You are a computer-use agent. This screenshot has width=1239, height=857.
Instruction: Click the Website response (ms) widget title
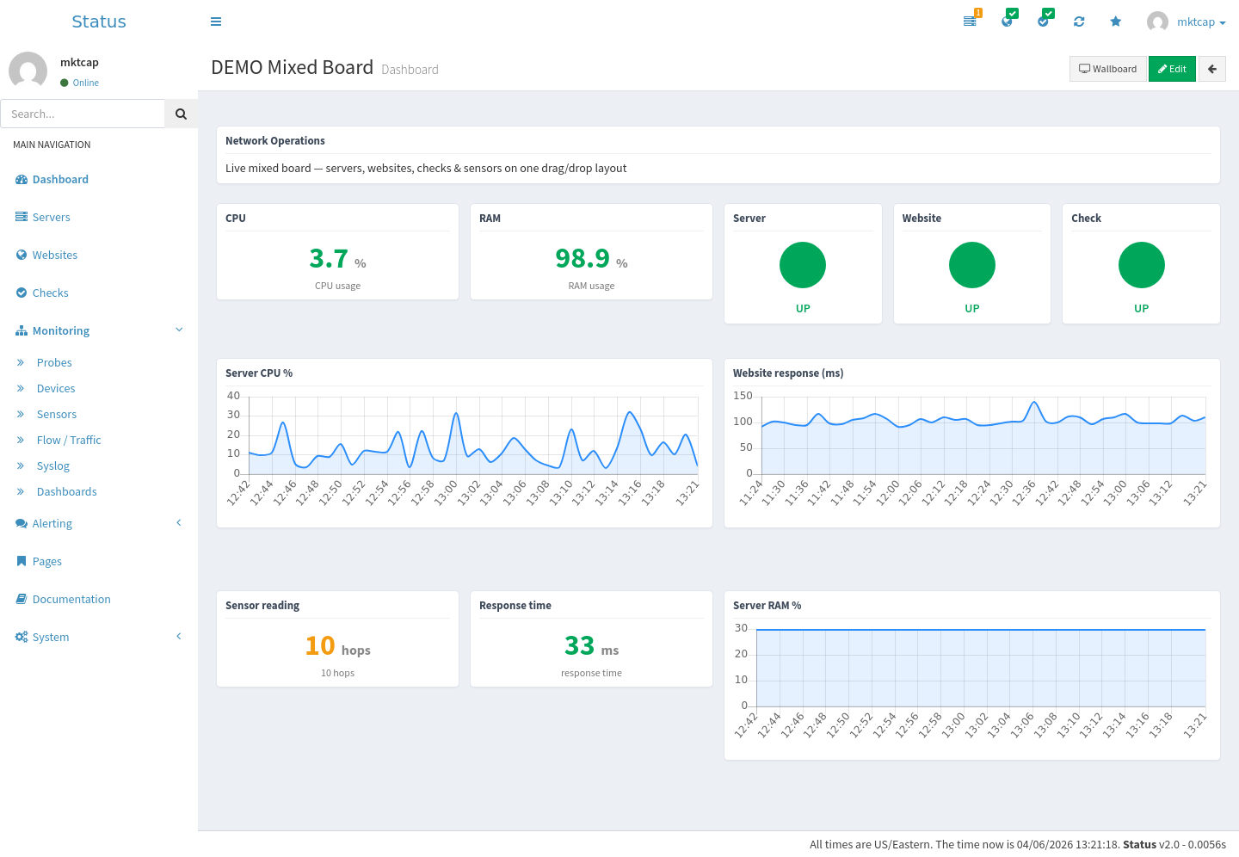pyautogui.click(x=788, y=373)
